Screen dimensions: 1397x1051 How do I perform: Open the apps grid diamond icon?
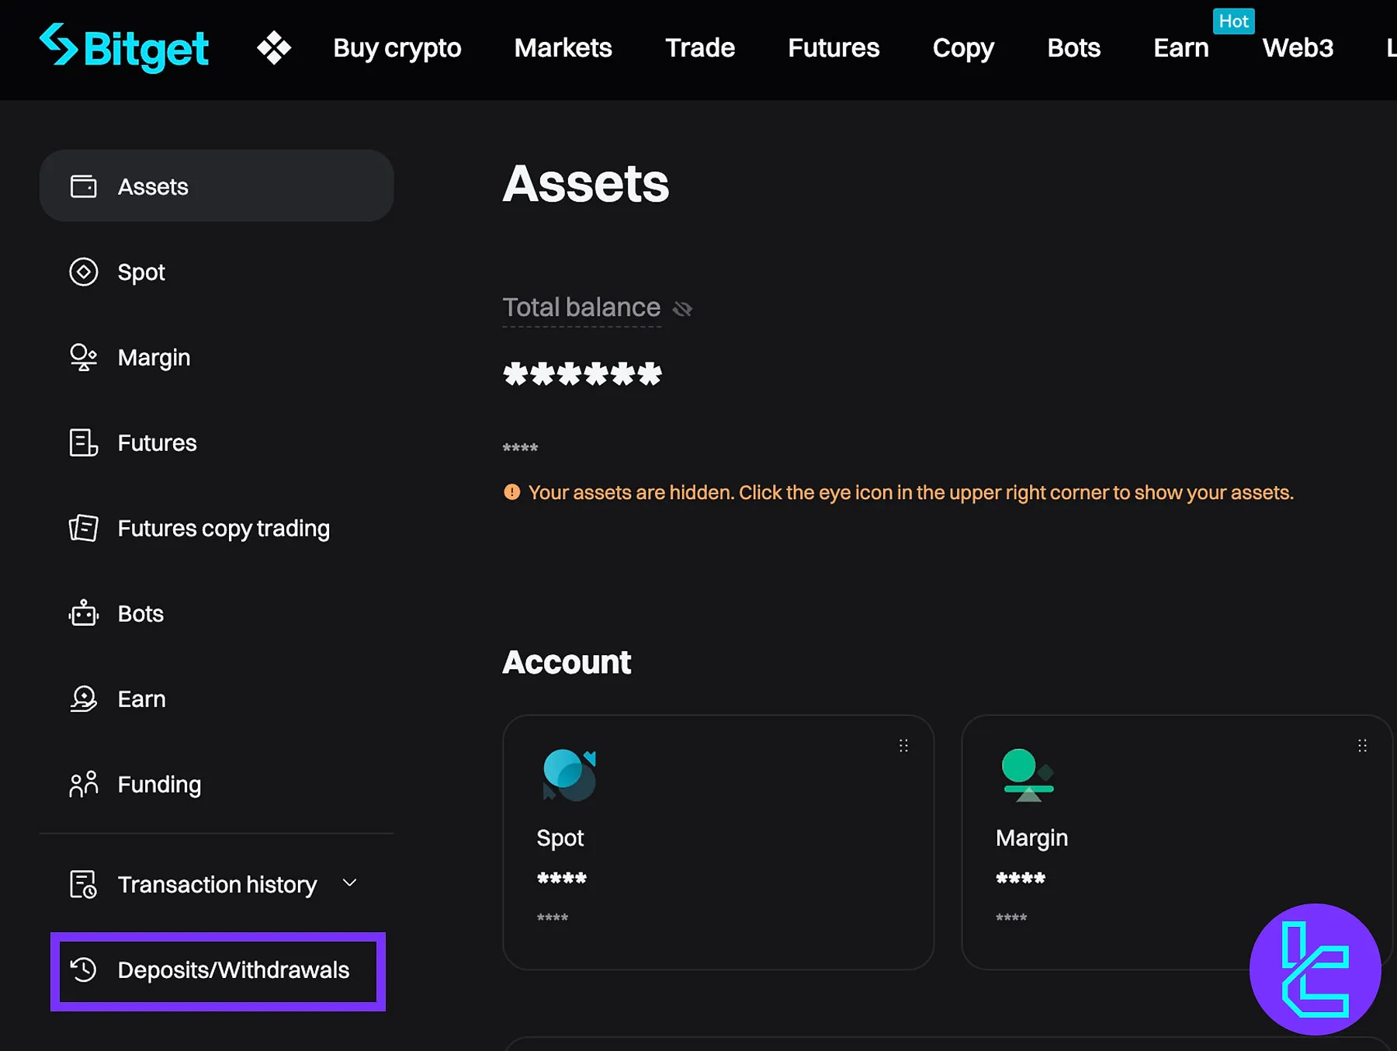click(x=274, y=48)
